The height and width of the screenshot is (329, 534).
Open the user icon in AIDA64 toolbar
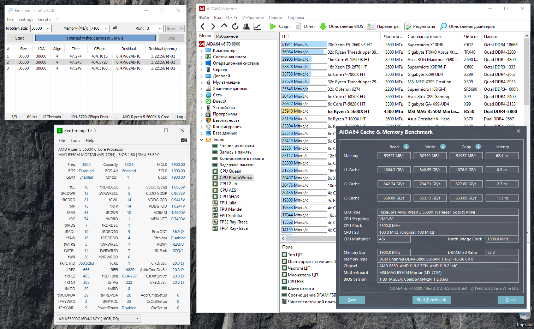[246, 26]
